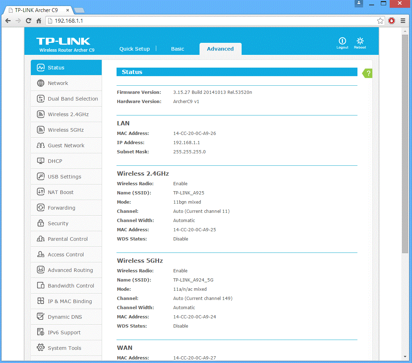The height and width of the screenshot is (363, 412).
Task: Close the TP-LINK Archer C9 tab
Action: 68,10
